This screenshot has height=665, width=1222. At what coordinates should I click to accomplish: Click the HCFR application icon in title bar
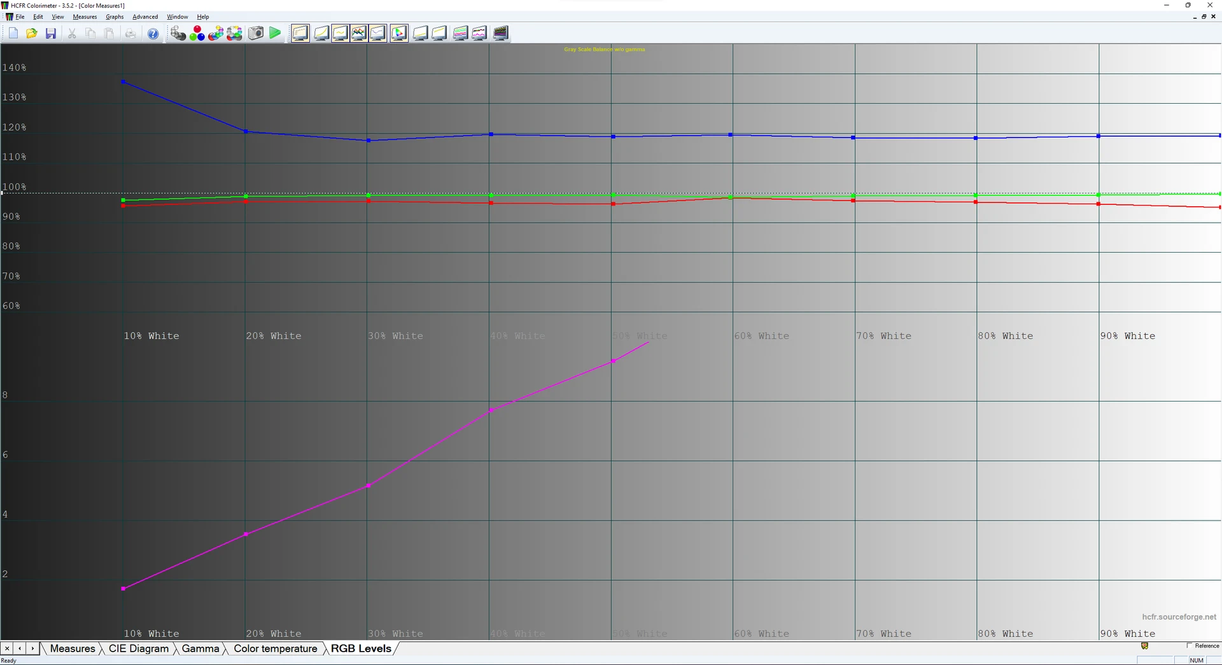click(5, 5)
